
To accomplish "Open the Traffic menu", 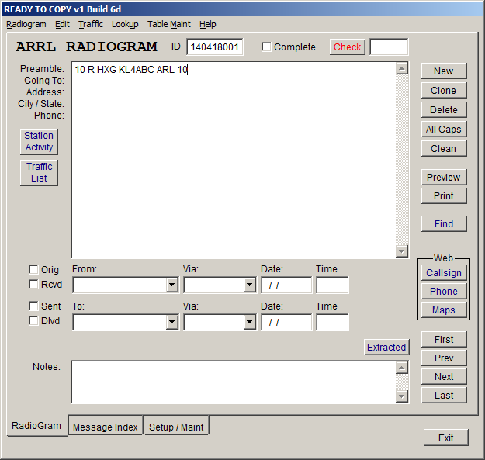I will (x=90, y=24).
